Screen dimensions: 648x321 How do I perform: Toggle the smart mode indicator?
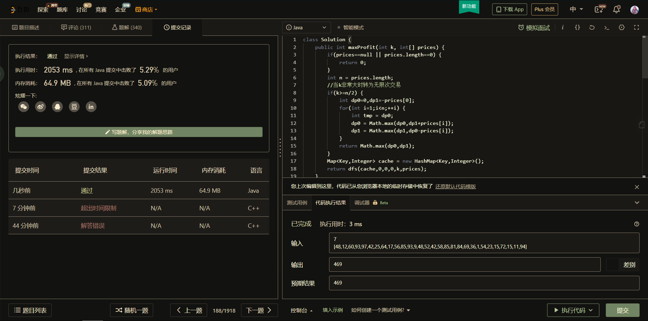[x=351, y=27]
